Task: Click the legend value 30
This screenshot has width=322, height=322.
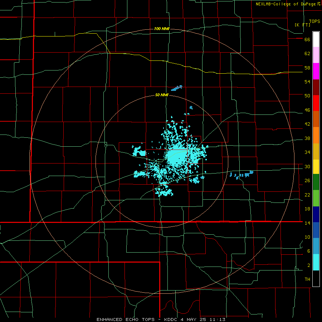Action: pos(307,166)
